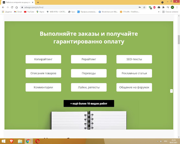180x144 pixels.
Task: Open the Карти maps bookmark
Action: [x=40, y=12]
